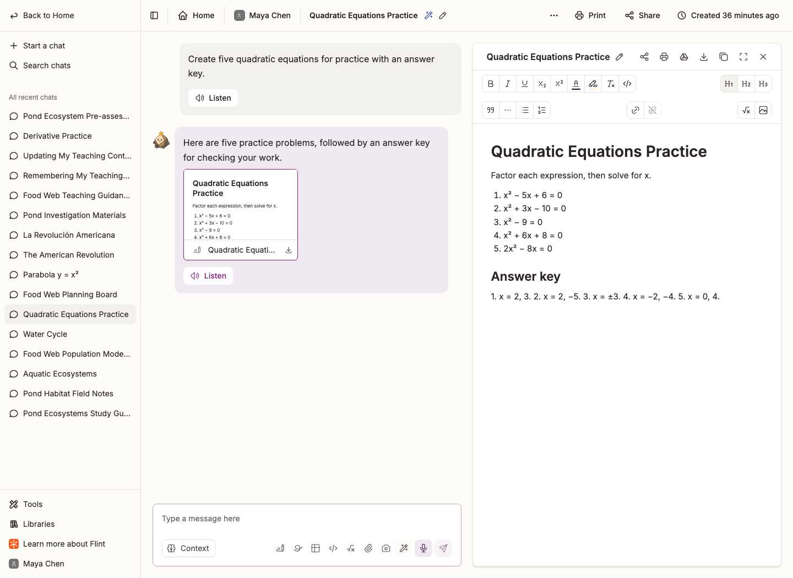Collapse the left sidebar
Screen dimensions: 793x578
tap(154, 15)
